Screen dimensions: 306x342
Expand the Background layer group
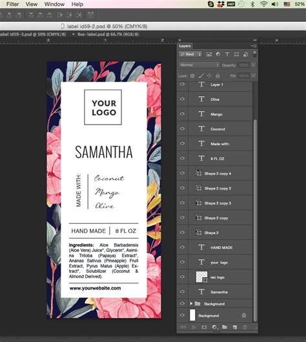pos(191,303)
